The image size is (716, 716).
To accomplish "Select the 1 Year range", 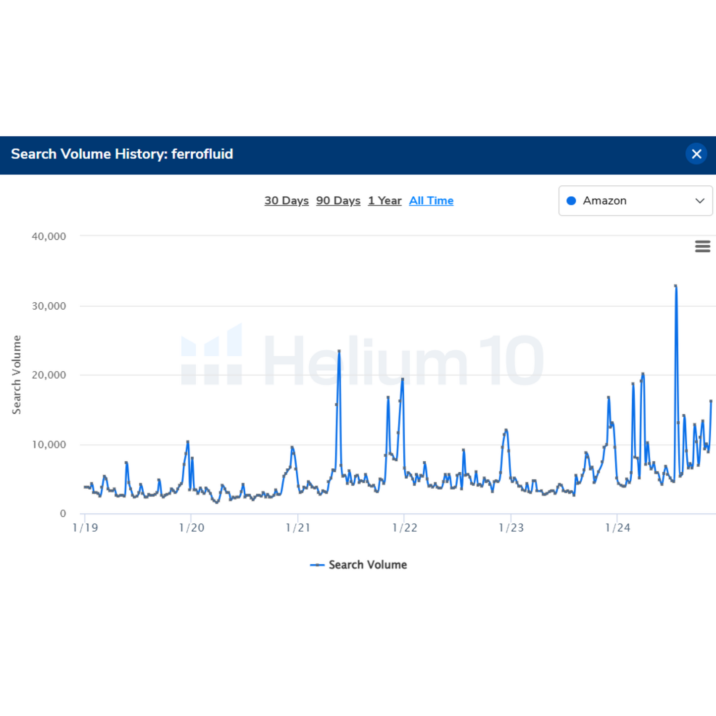I will (385, 201).
